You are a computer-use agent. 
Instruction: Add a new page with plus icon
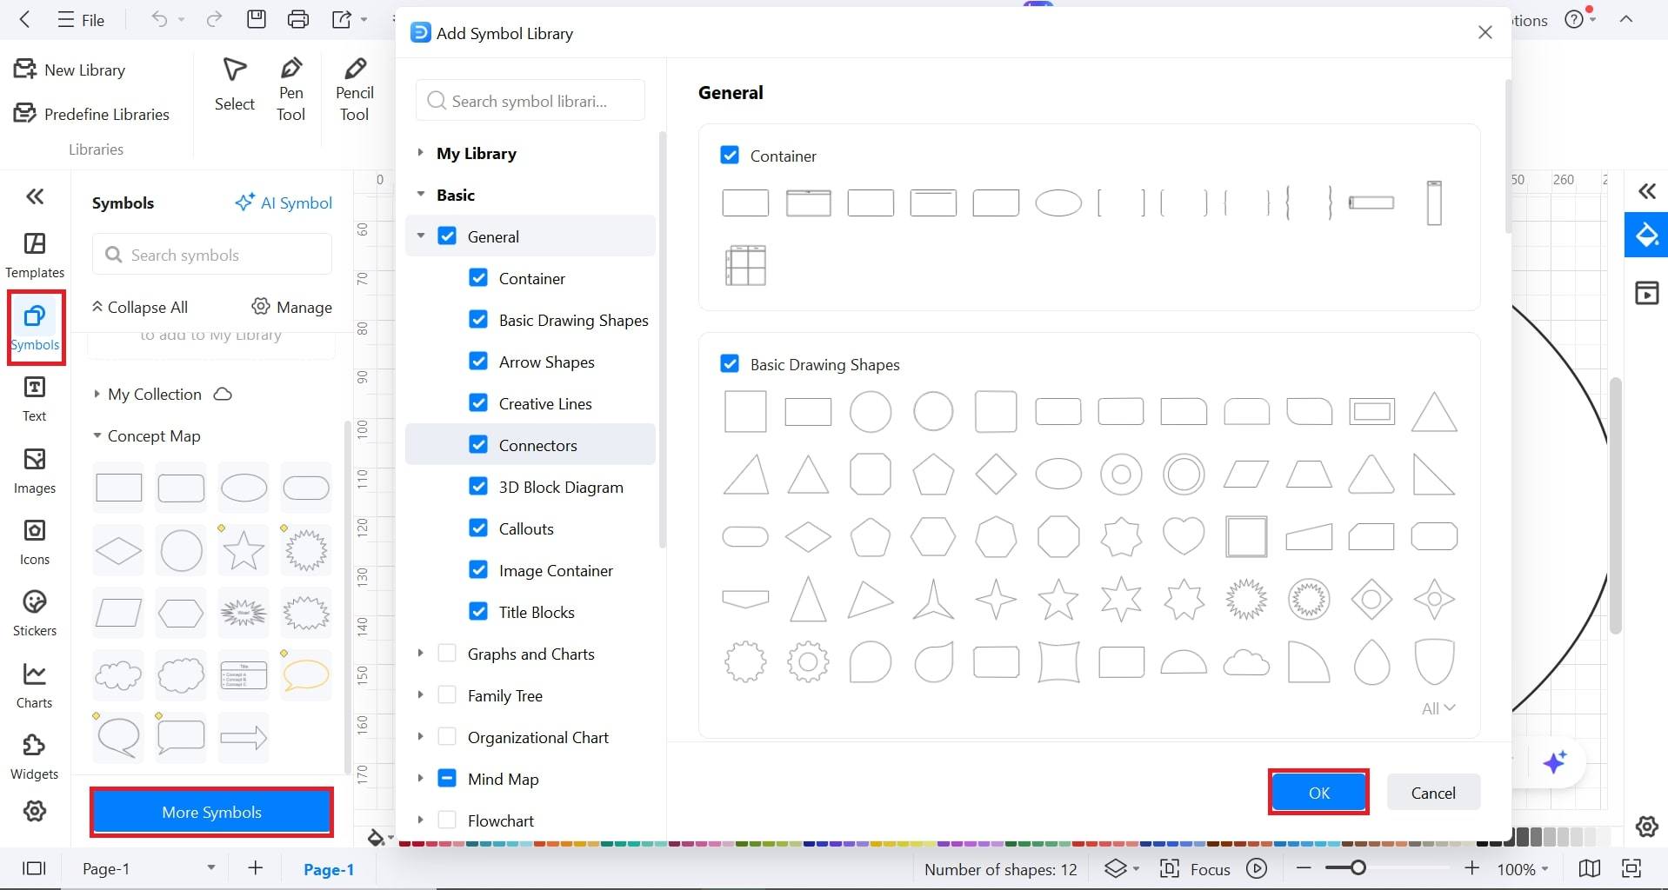pyautogui.click(x=256, y=868)
